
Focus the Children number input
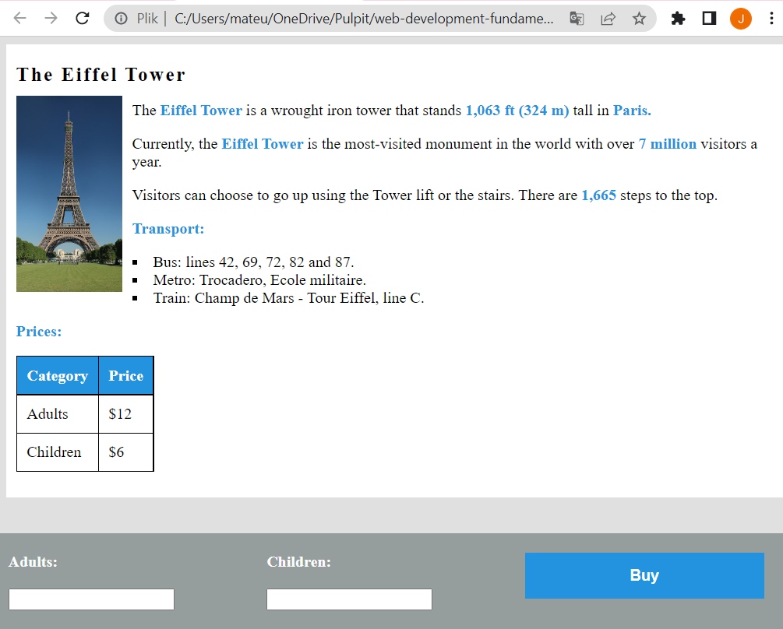point(349,599)
